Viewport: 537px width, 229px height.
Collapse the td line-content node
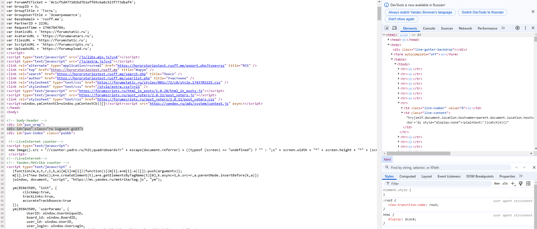click(x=402, y=113)
